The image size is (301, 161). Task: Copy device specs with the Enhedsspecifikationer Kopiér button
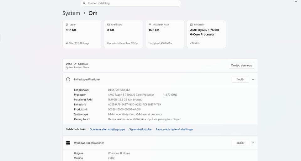tap(240, 79)
